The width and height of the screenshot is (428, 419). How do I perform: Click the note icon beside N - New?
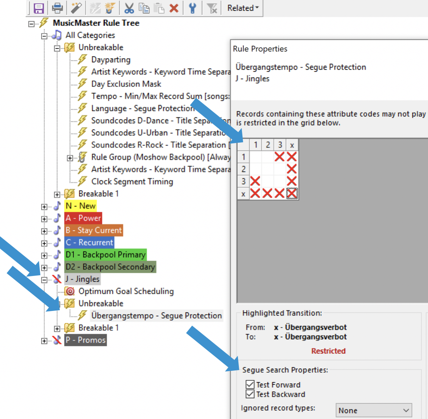57,206
